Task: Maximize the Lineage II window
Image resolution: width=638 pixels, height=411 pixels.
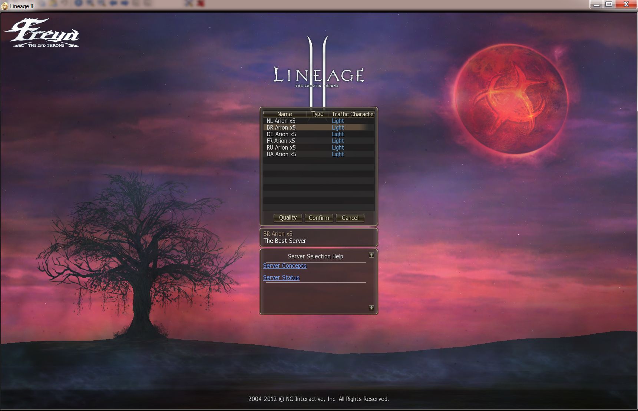Action: click(609, 4)
